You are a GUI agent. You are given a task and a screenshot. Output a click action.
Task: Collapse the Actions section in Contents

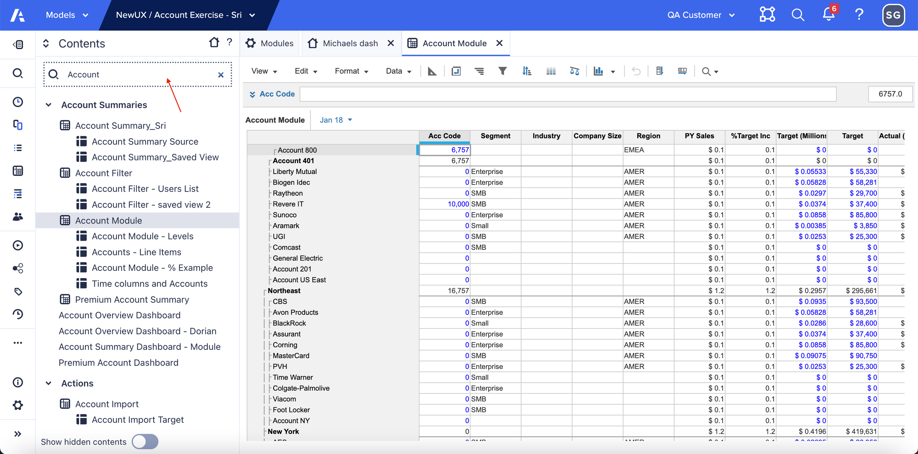pyautogui.click(x=49, y=383)
